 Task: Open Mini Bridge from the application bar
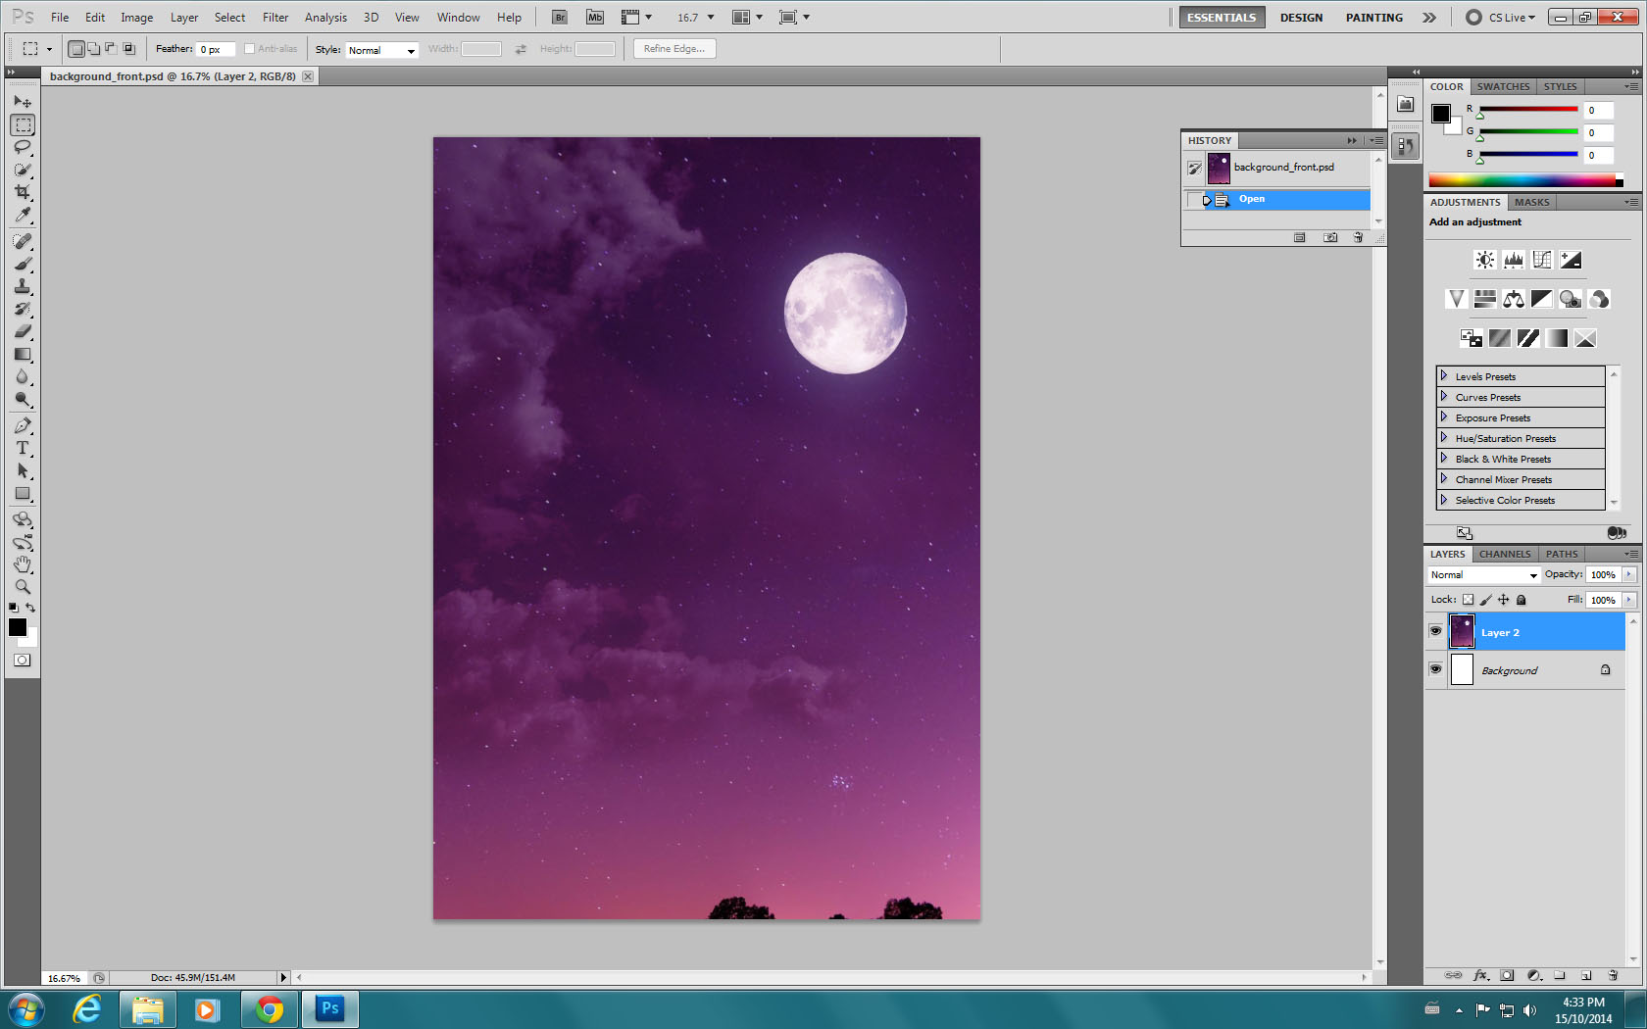click(x=594, y=17)
